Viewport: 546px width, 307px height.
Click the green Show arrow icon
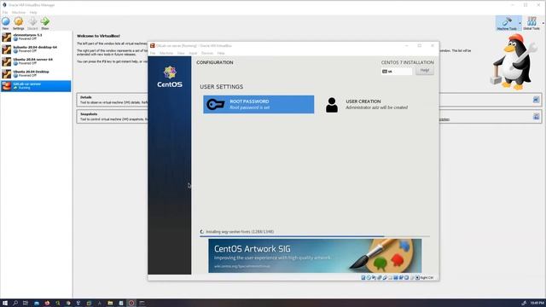point(45,21)
